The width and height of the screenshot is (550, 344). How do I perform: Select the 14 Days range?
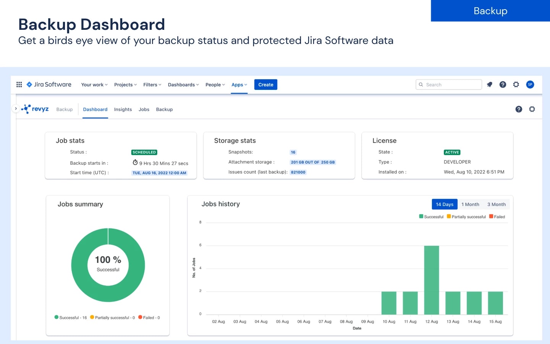click(x=445, y=204)
